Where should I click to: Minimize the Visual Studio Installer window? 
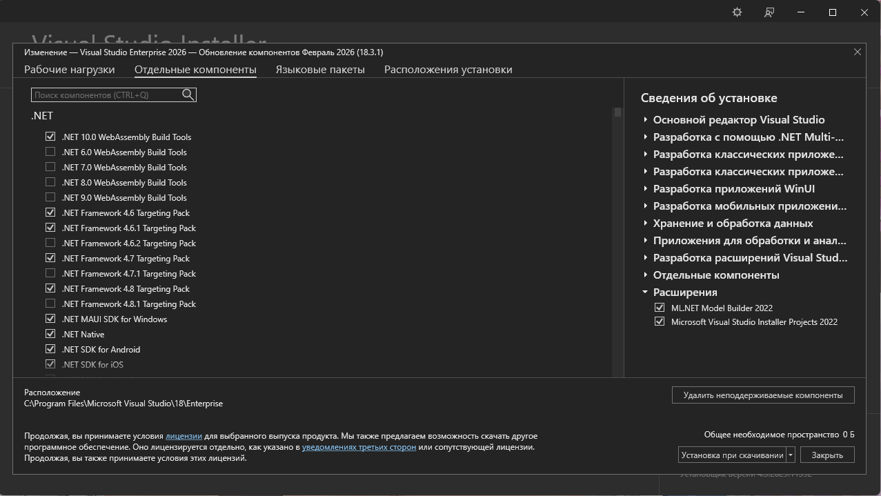coord(801,12)
